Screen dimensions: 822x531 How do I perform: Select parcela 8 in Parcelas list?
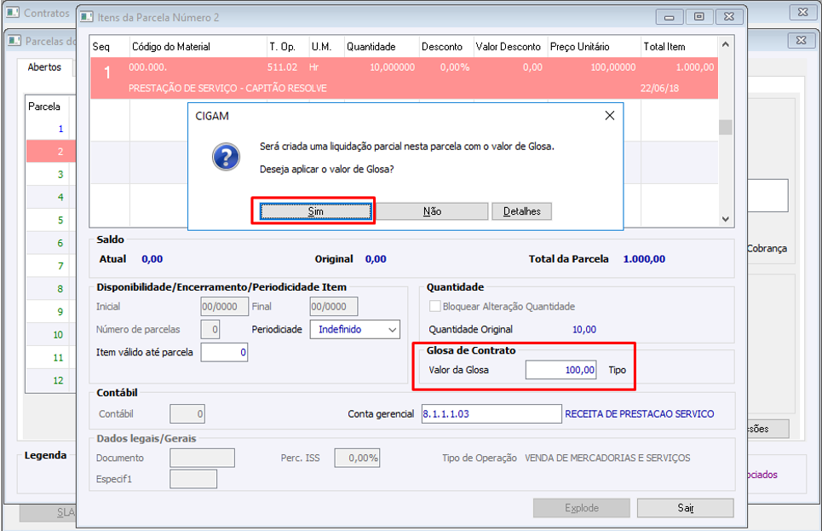point(51,289)
